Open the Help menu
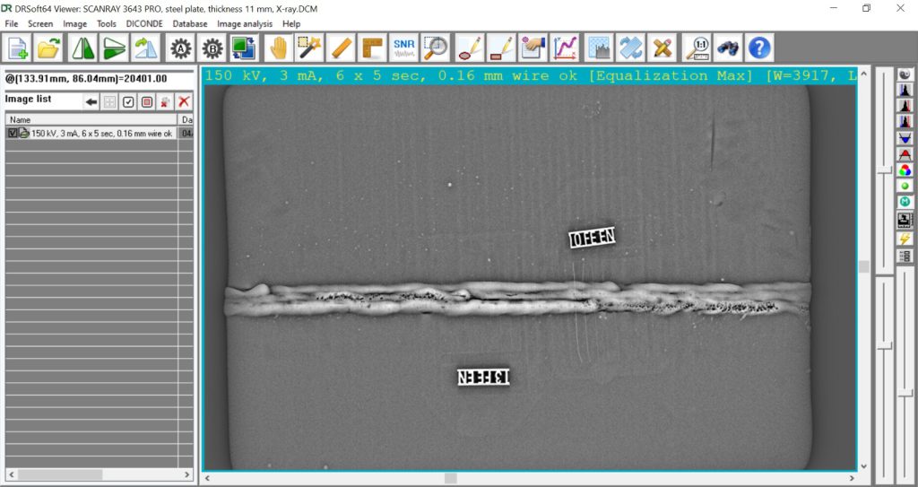Image resolution: width=918 pixels, height=487 pixels. 291,24
